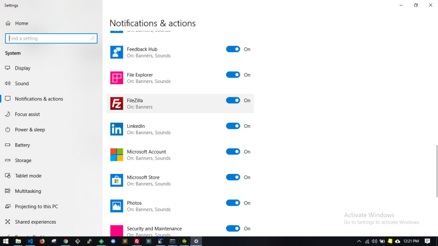This screenshot has width=438, height=246.
Task: Click the volume speaker tray icon
Action: [374, 241]
